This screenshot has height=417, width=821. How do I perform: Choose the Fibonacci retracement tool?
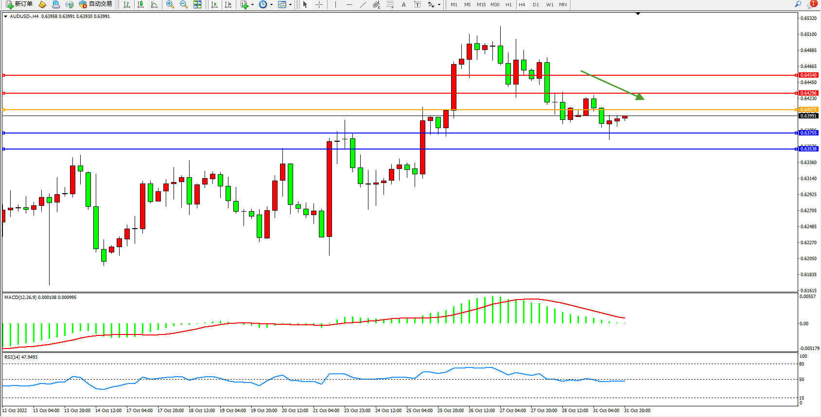coord(390,4)
